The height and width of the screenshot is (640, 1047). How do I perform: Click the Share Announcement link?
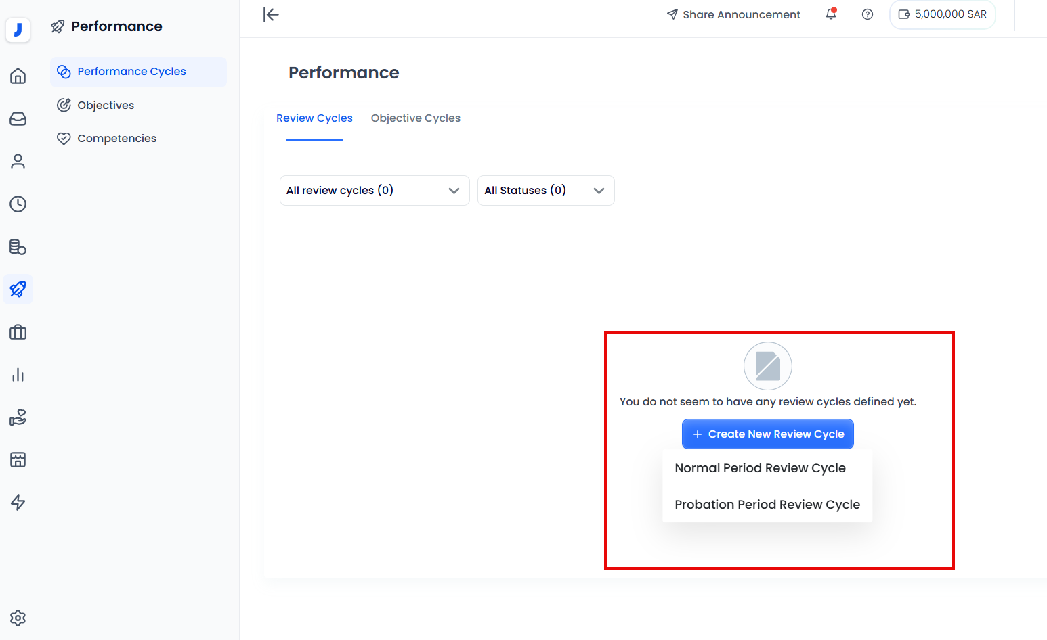pos(733,15)
